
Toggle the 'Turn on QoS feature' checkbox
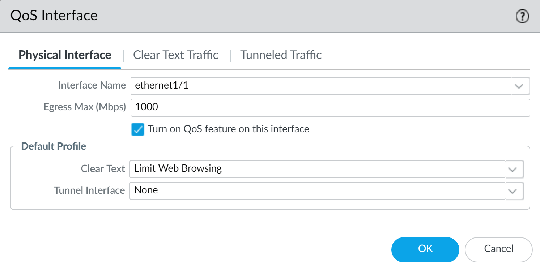(138, 129)
